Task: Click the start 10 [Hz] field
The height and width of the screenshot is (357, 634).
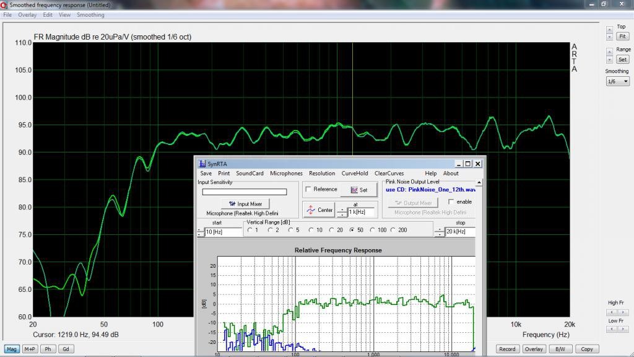Action: coord(223,232)
